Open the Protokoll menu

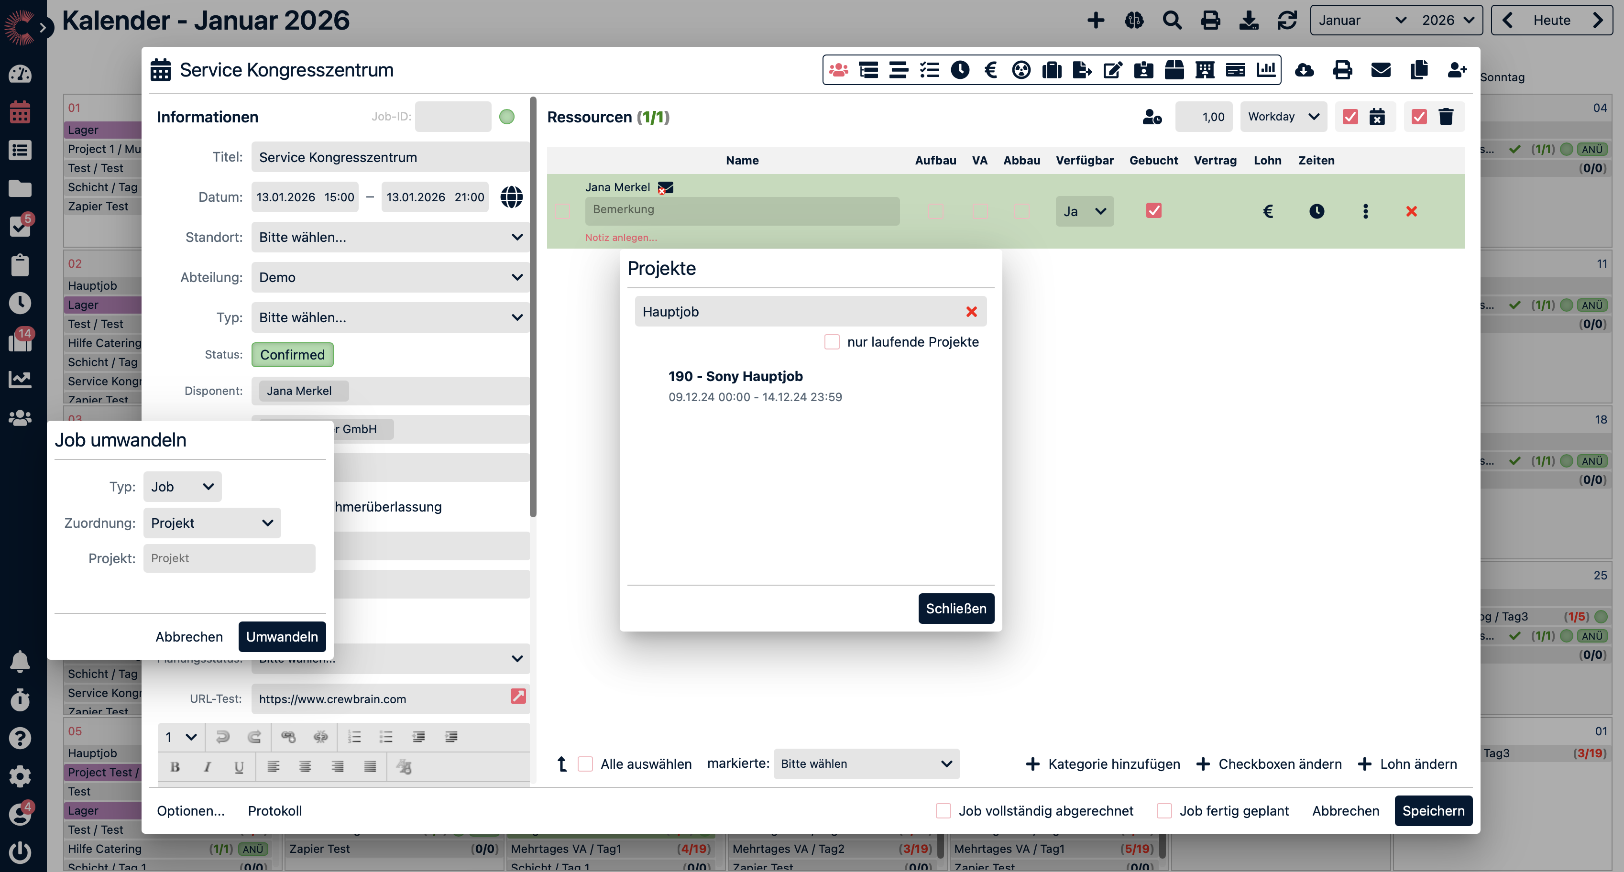point(274,811)
